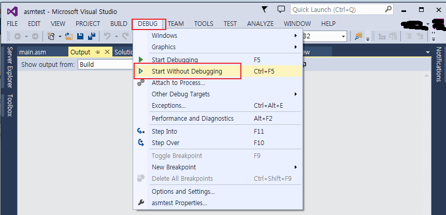446x215 pixels.
Task: Expand the Navigate Backward history dropdown
Action: click(x=26, y=36)
